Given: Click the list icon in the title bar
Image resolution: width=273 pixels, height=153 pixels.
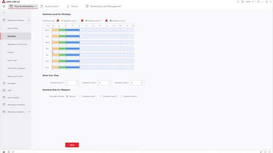Looking at the screenshot, I should (238, 2).
